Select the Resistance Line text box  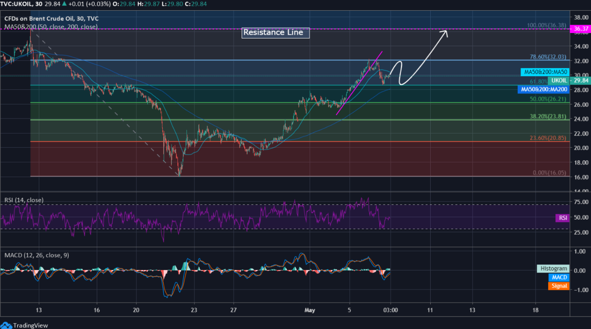[x=275, y=33]
